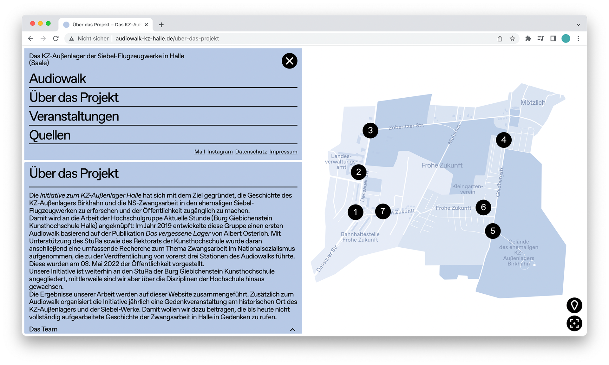Click the Mötzlich label on the map
Viewport: 609px width, 365px height.
tap(533, 103)
